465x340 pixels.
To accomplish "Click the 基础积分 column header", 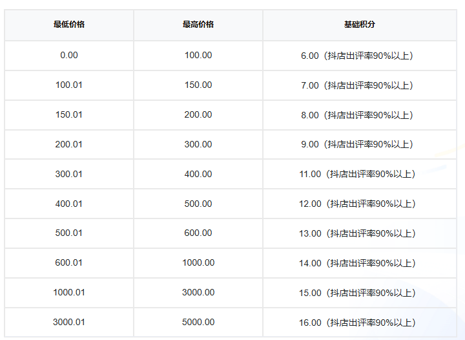I will coord(360,25).
